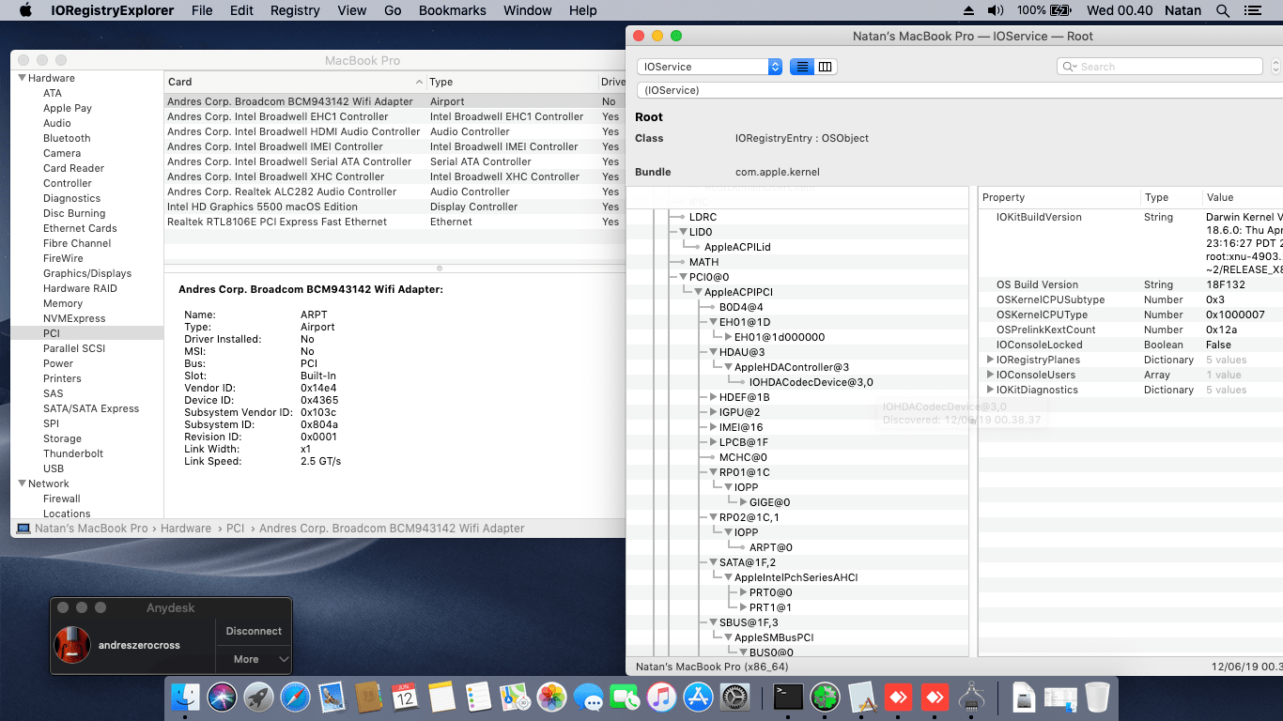The height and width of the screenshot is (721, 1283).
Task: Open Calendar icon in the Dock
Action: tap(405, 697)
